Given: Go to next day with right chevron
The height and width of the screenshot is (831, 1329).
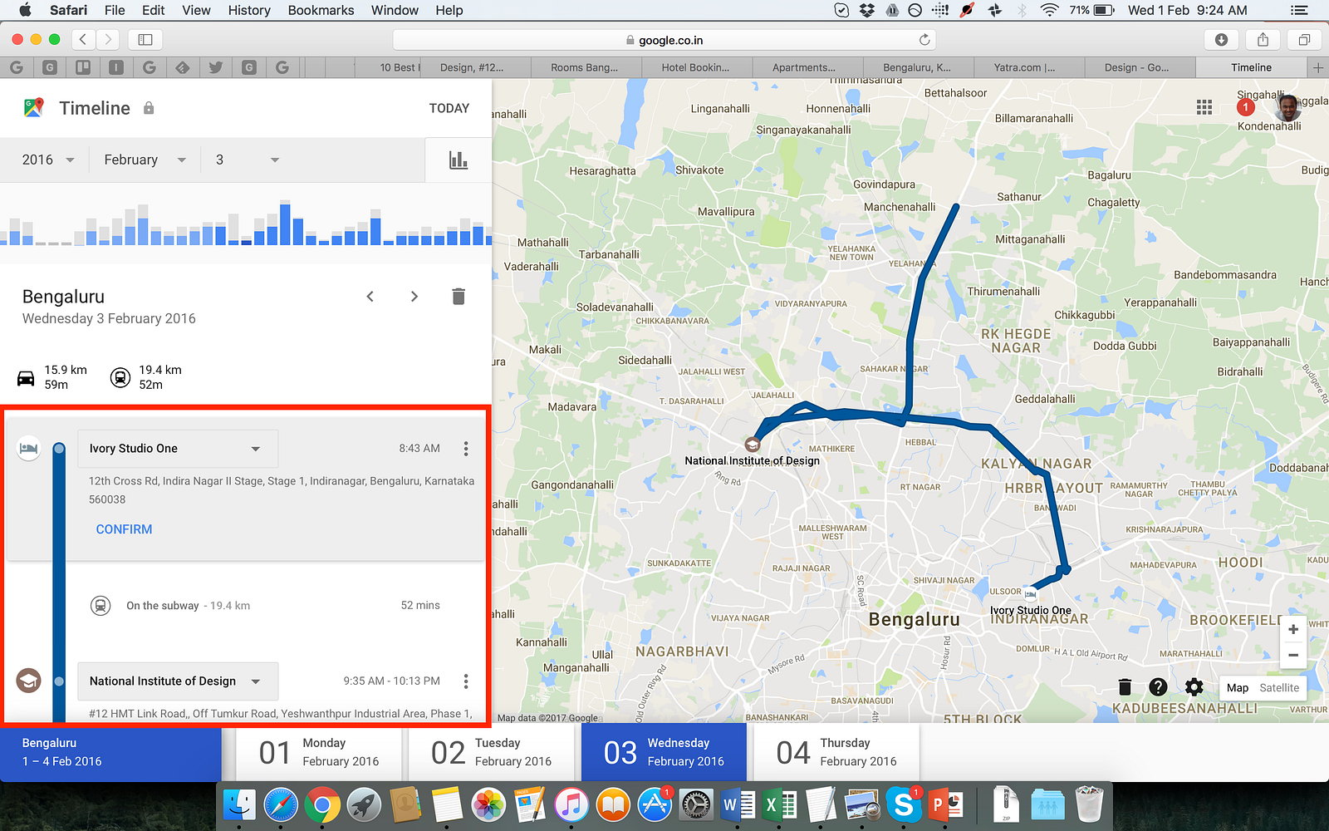Looking at the screenshot, I should coord(414,297).
